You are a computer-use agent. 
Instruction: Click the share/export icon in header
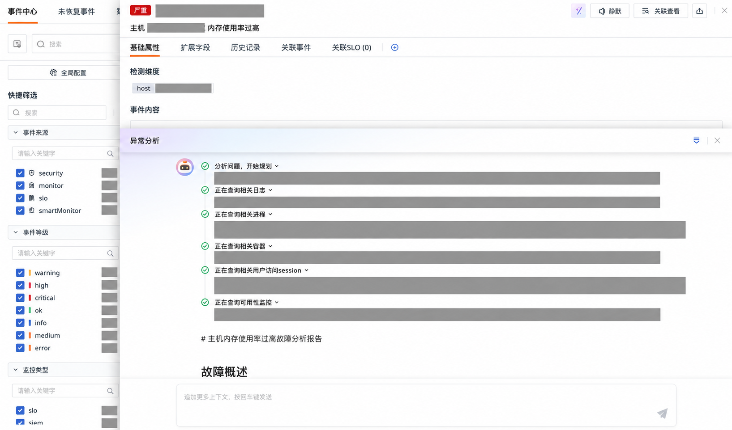point(699,11)
